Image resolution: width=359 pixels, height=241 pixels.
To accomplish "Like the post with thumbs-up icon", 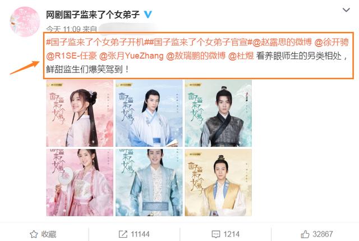I will point(305,234).
